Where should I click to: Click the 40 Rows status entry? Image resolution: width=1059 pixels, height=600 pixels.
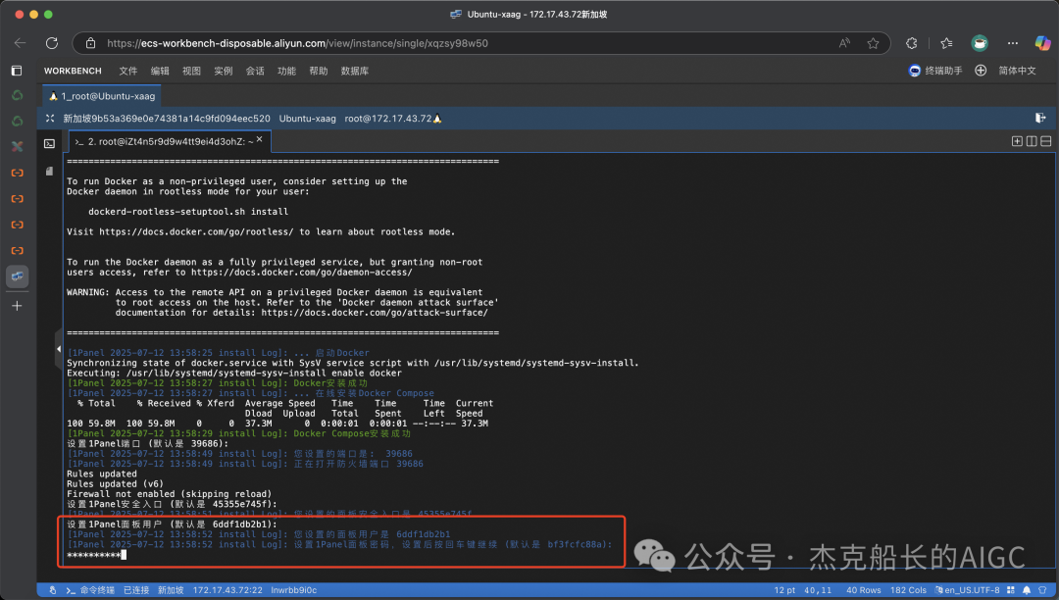[864, 590]
